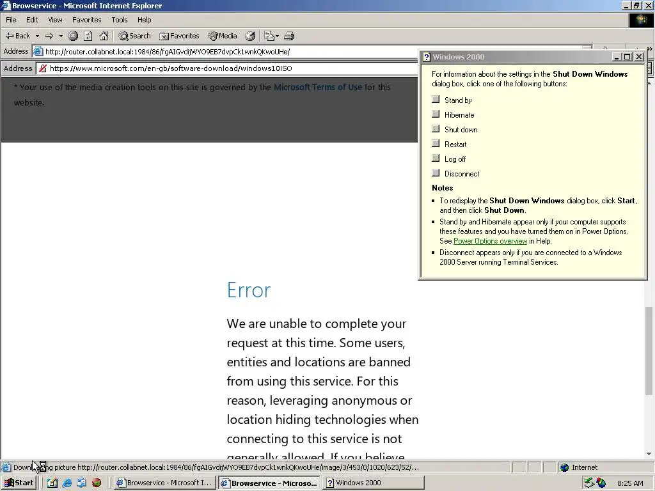Click the Log off button in the help window
The image size is (655, 491).
click(x=436, y=158)
